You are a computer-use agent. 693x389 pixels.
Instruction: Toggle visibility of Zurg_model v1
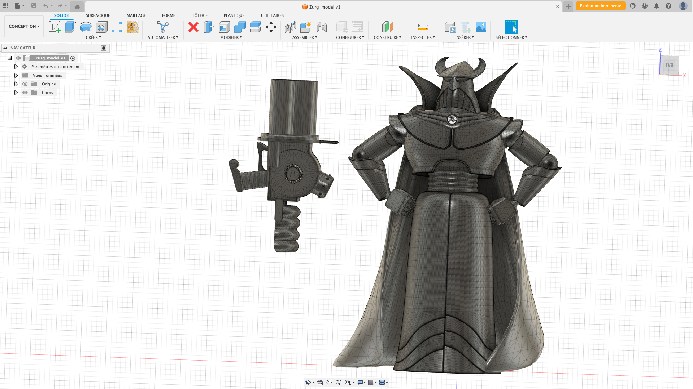pyautogui.click(x=18, y=58)
